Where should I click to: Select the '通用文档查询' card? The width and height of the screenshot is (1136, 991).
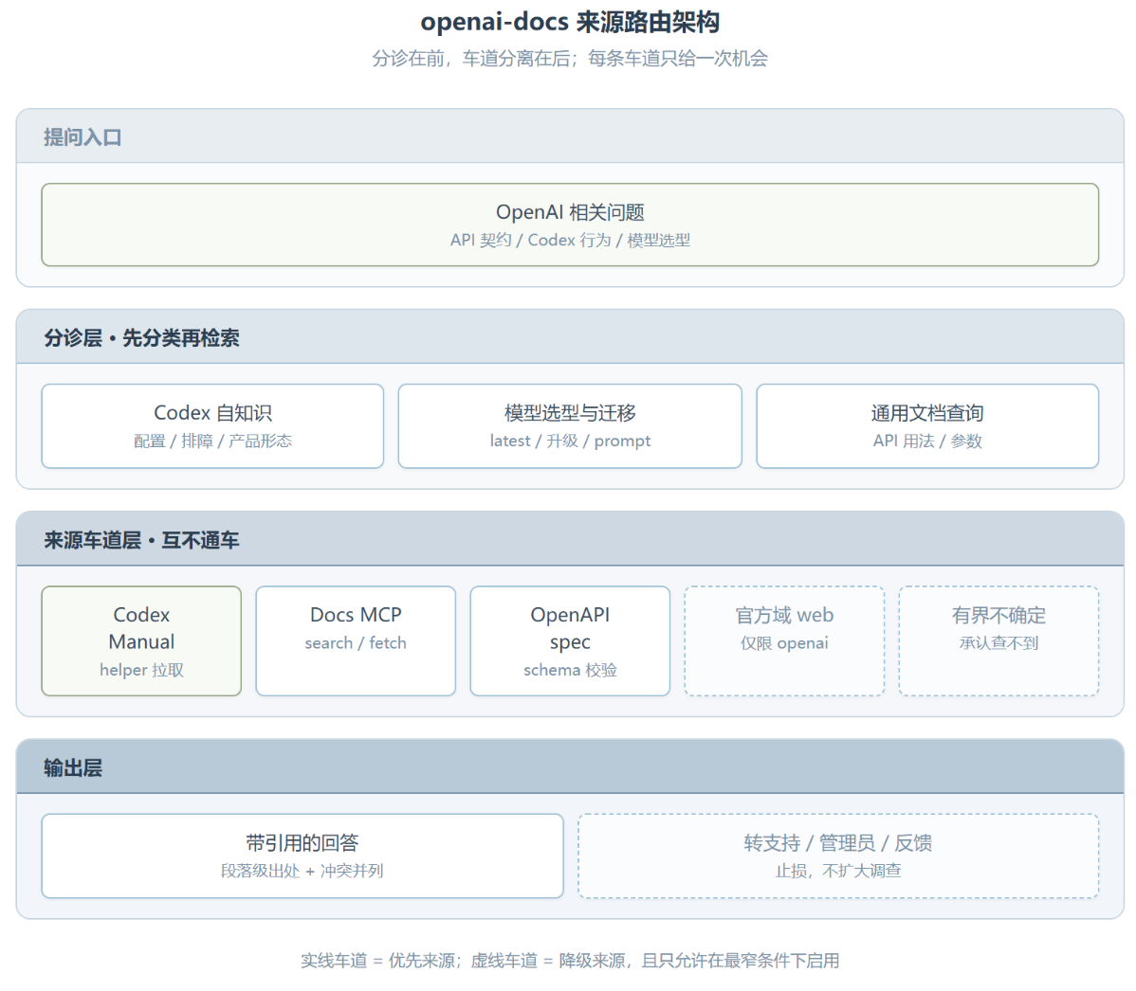(927, 426)
